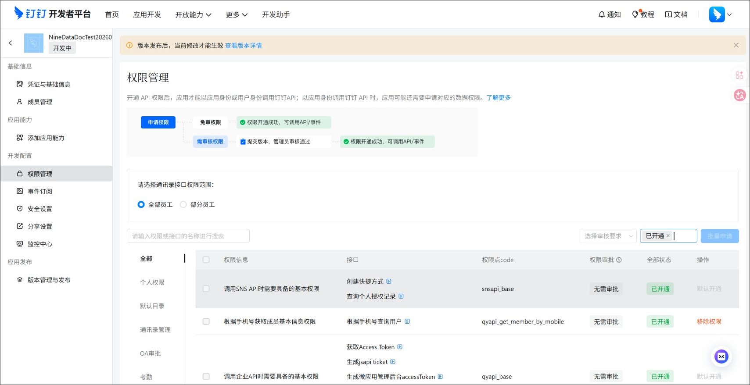Open the 已开通 status filter dropdown

click(668, 236)
